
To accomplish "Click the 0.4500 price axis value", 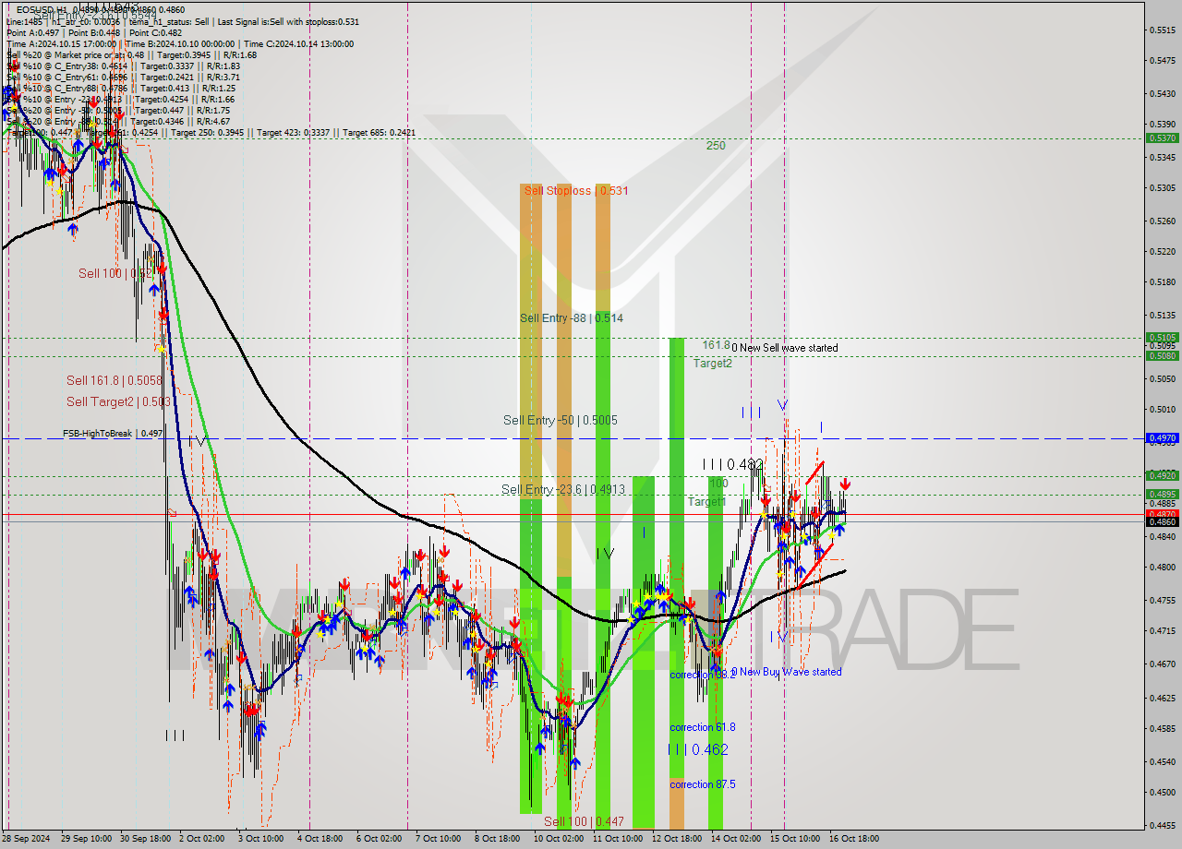I will click(x=1162, y=792).
